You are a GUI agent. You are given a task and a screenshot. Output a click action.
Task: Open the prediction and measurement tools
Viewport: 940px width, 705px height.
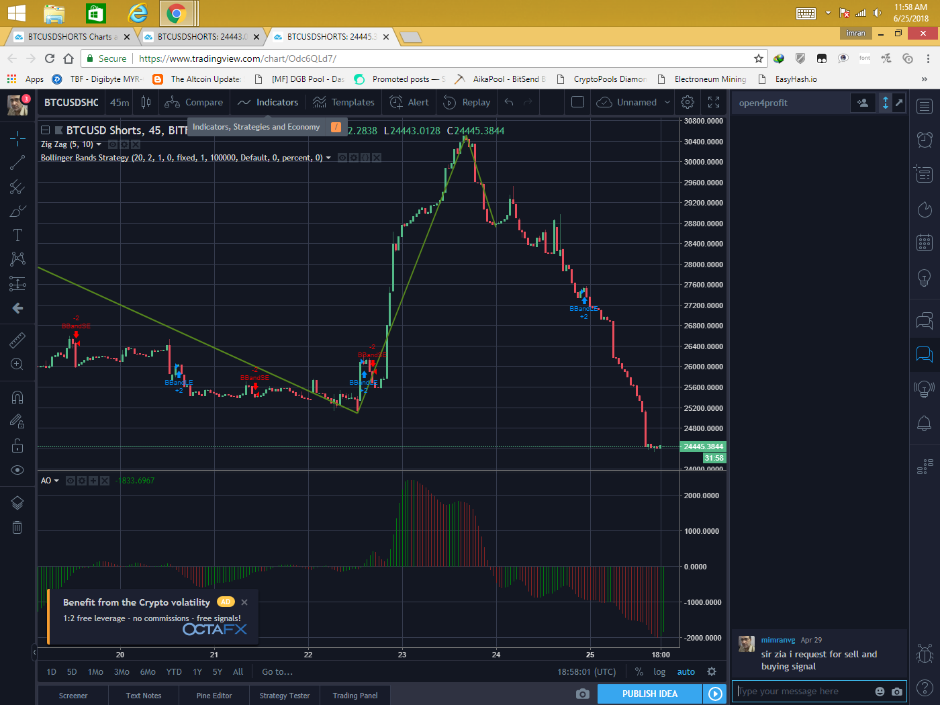tap(17, 283)
